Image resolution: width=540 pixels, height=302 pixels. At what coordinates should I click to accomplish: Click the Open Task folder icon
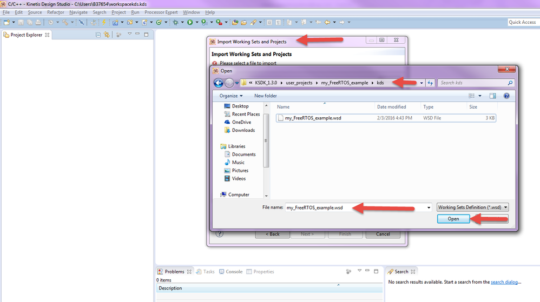pyautogui.click(x=244, y=22)
